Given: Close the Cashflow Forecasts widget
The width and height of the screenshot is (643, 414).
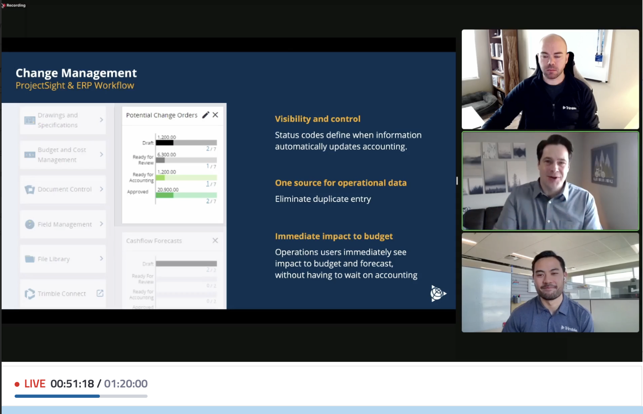Looking at the screenshot, I should pos(215,240).
